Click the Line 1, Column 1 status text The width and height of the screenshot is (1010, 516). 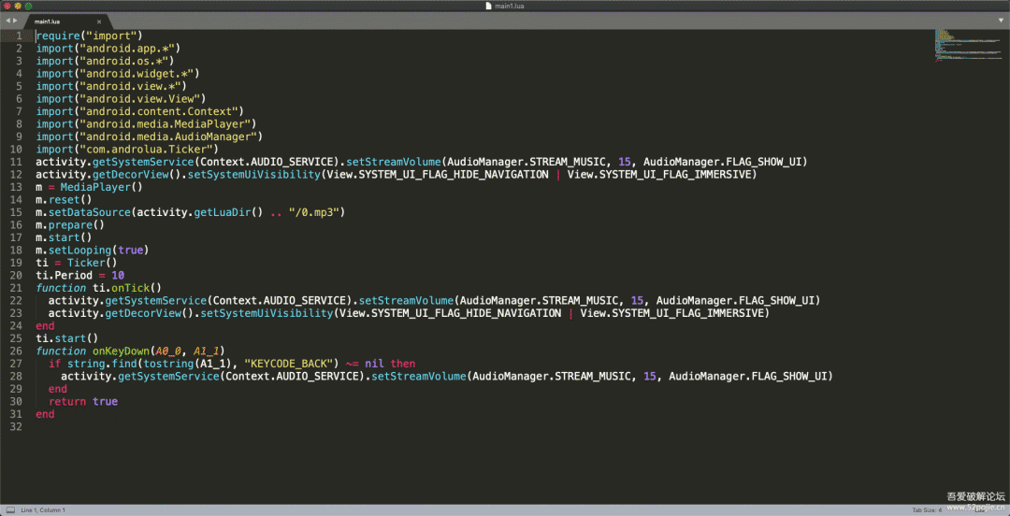pos(43,510)
